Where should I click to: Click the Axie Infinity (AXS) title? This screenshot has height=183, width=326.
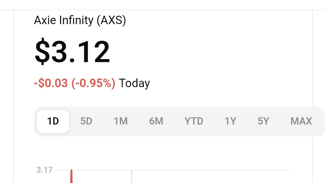(80, 20)
